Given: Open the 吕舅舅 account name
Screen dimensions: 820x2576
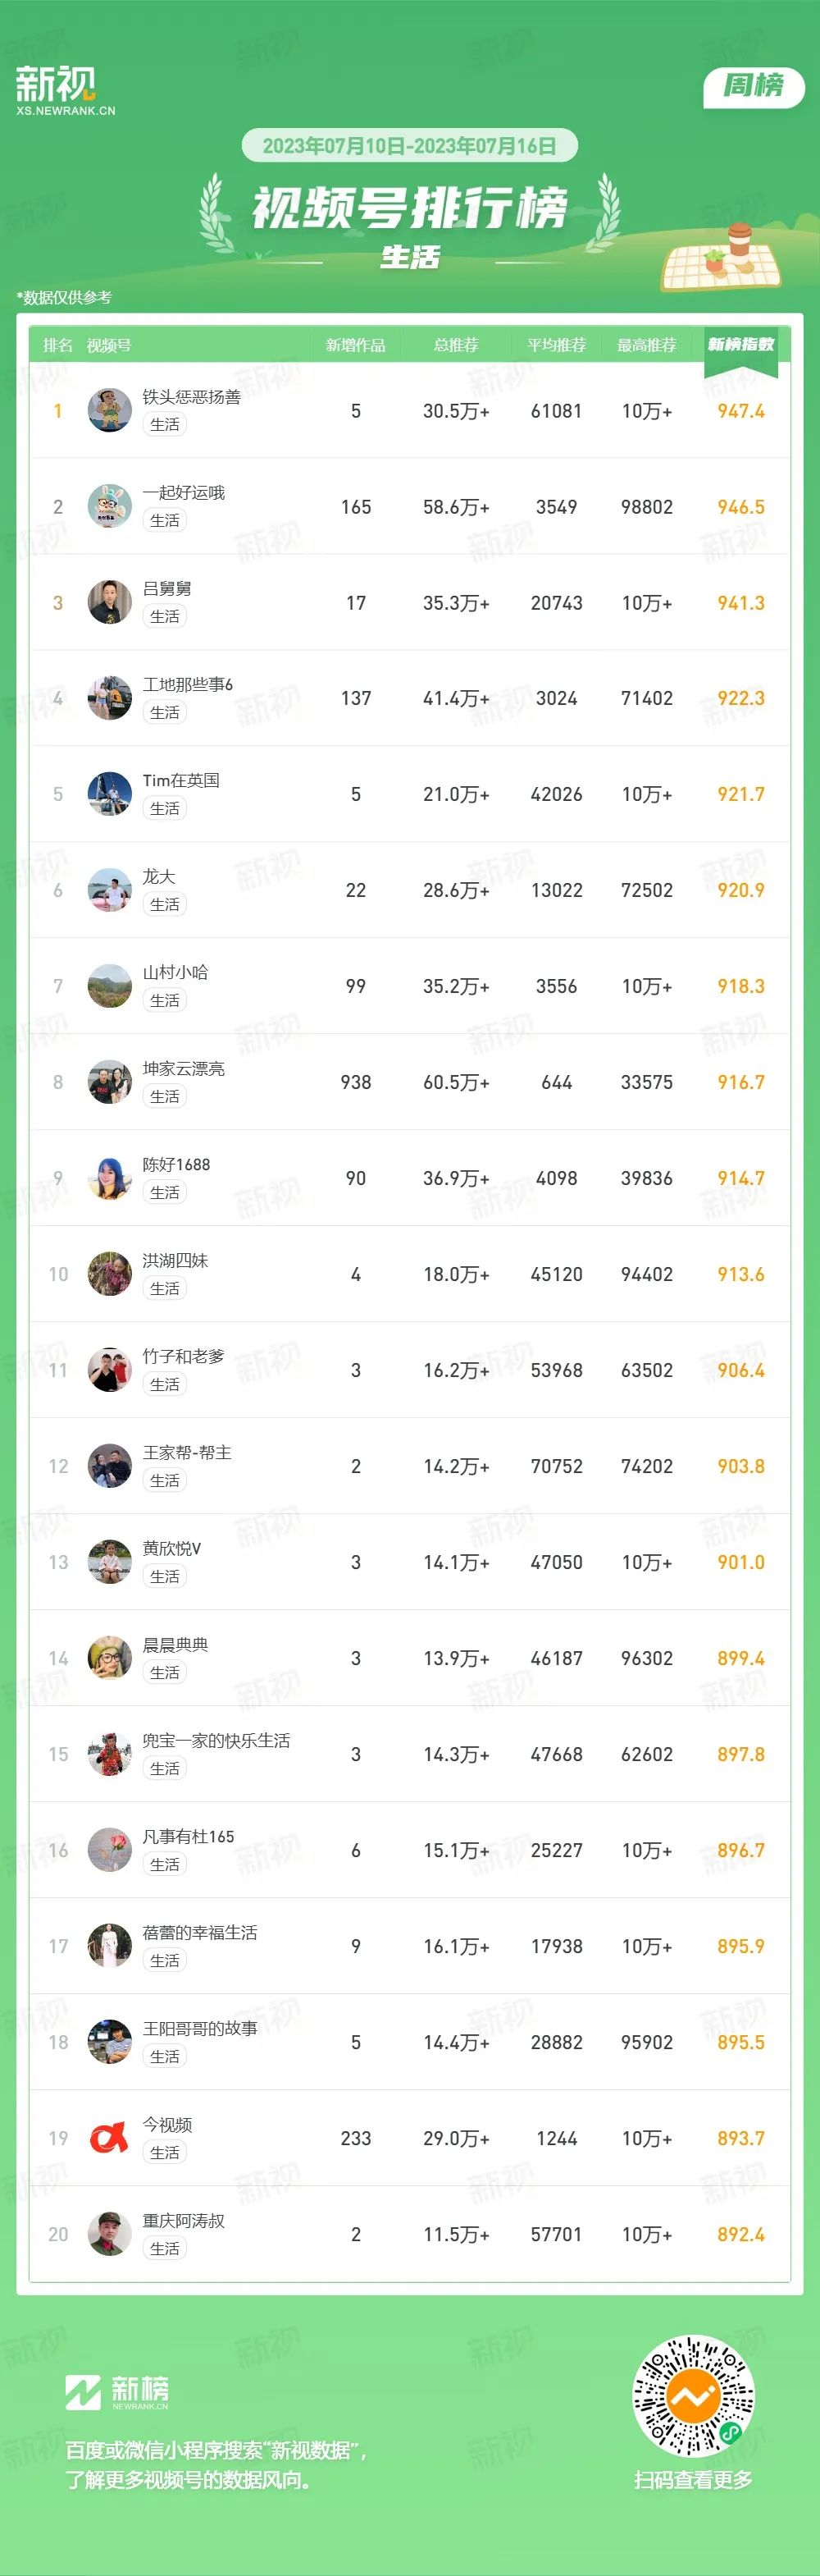Looking at the screenshot, I should (x=166, y=589).
